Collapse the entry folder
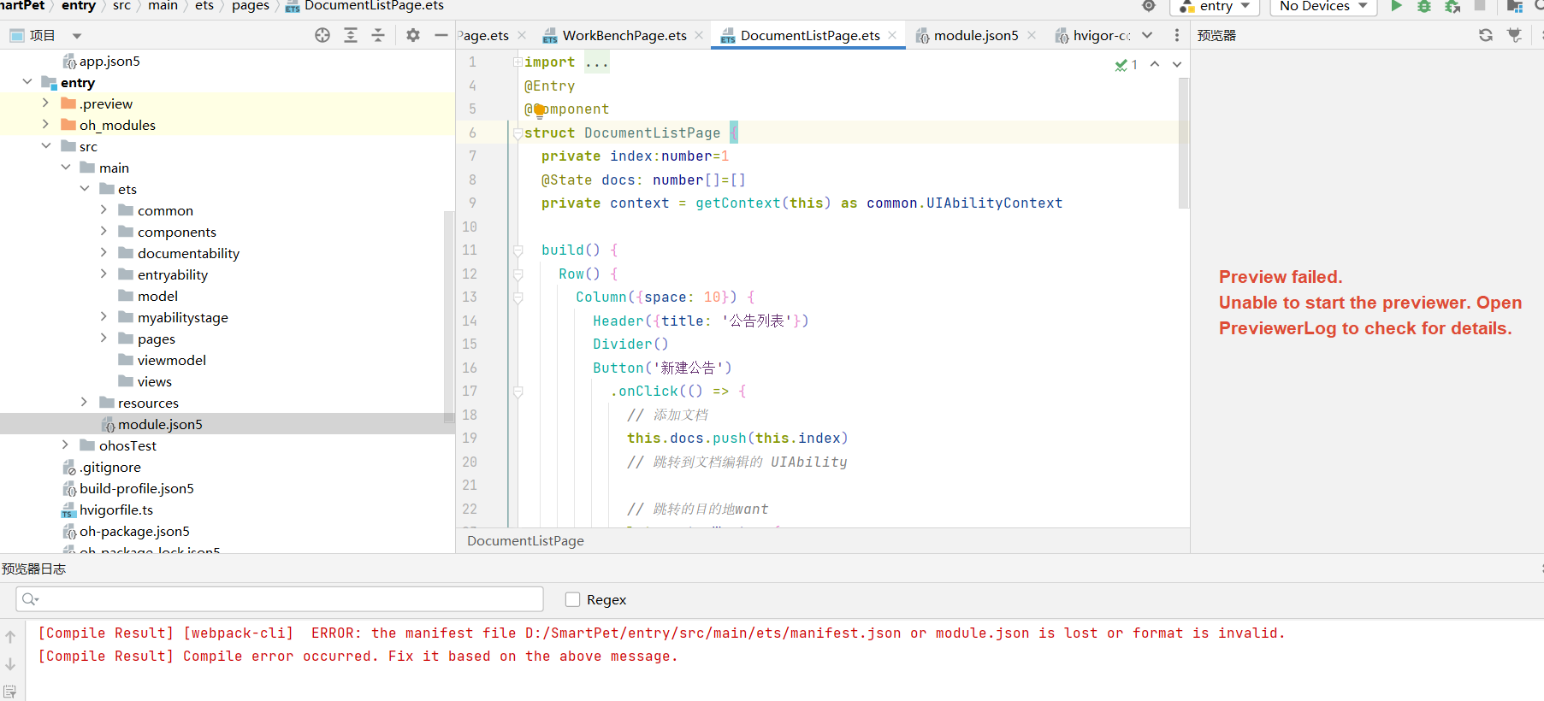 tap(27, 82)
